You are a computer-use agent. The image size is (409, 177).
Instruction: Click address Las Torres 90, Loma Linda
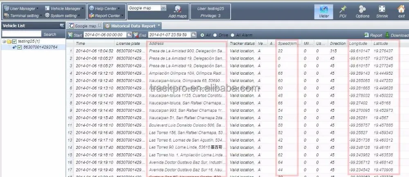187,147
